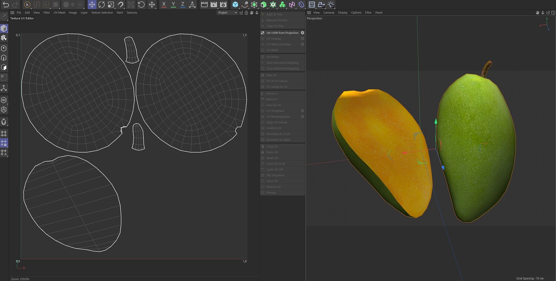Click the green subdivision generator icon
Viewport: 556px width, 281px height.
(x=254, y=5)
